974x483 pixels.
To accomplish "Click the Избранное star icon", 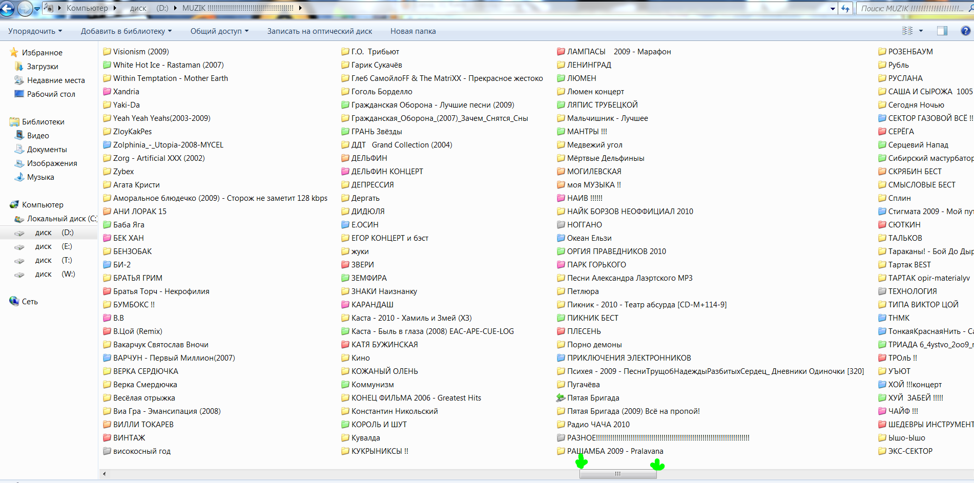I will [14, 52].
